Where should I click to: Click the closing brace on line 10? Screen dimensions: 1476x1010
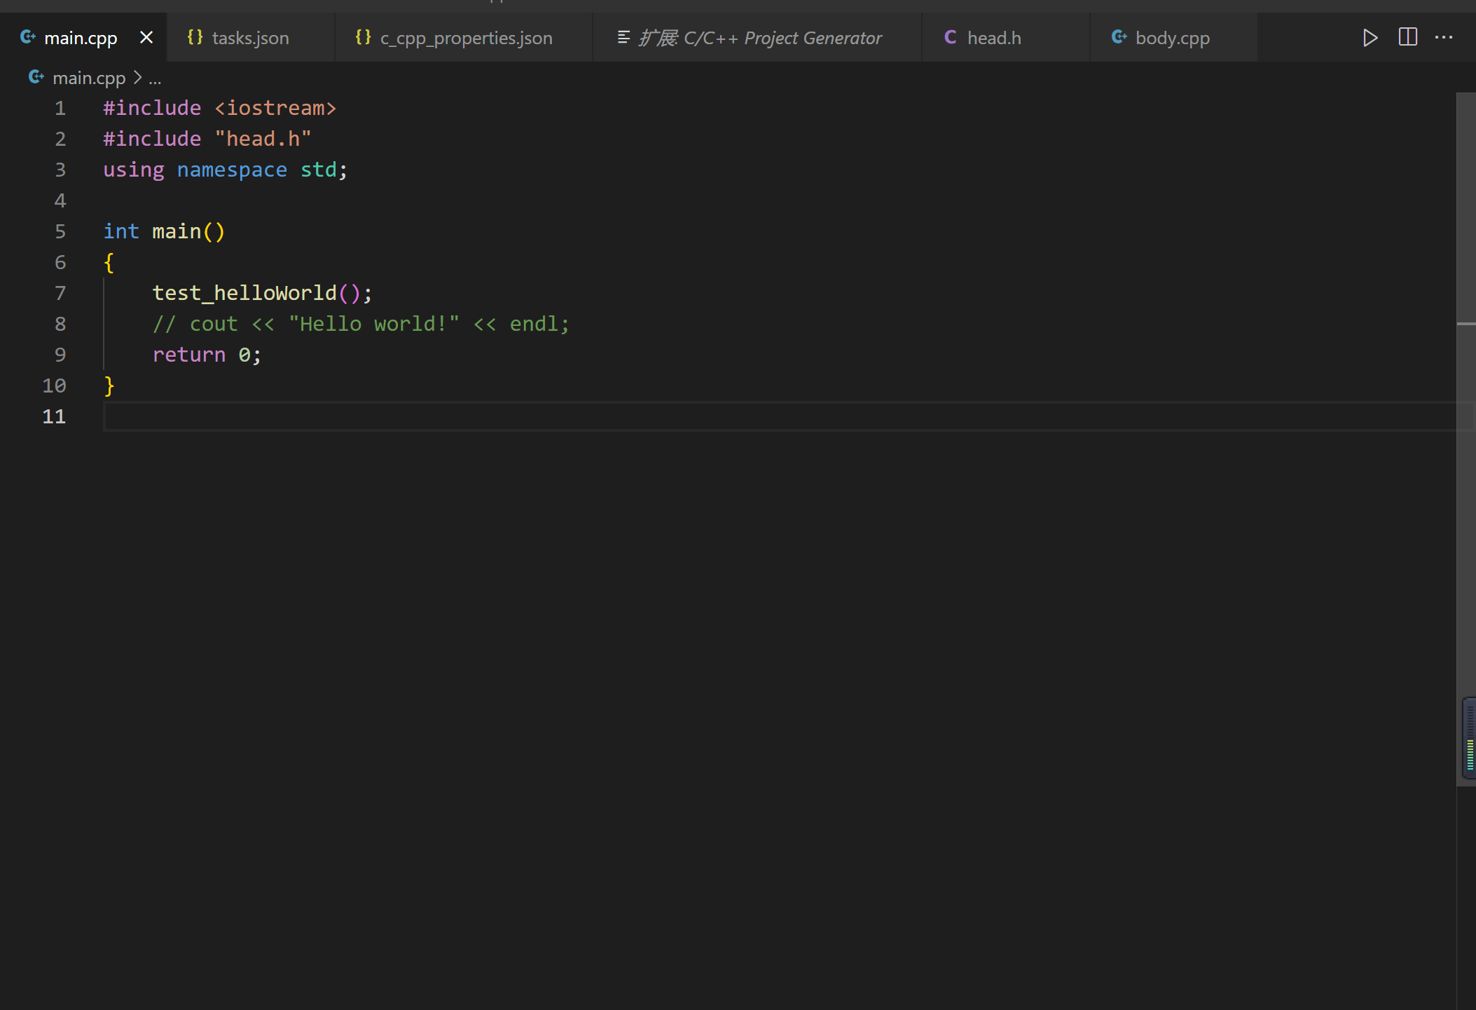(x=109, y=385)
